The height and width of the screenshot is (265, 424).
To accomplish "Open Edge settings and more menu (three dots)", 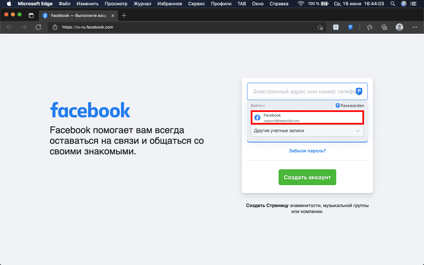I will (x=414, y=27).
